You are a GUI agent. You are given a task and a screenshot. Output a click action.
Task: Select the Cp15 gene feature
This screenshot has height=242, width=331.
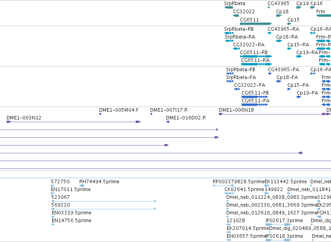289,24
